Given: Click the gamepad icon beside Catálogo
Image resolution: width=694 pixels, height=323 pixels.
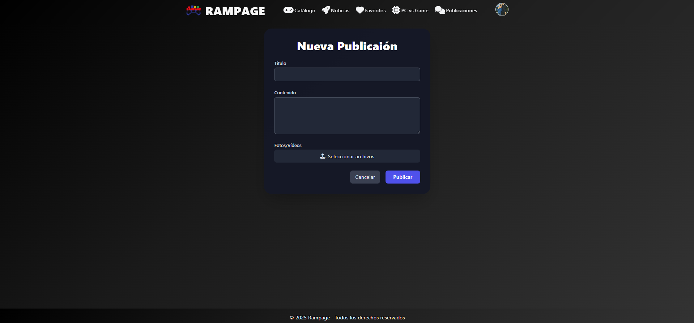Looking at the screenshot, I should coord(288,10).
